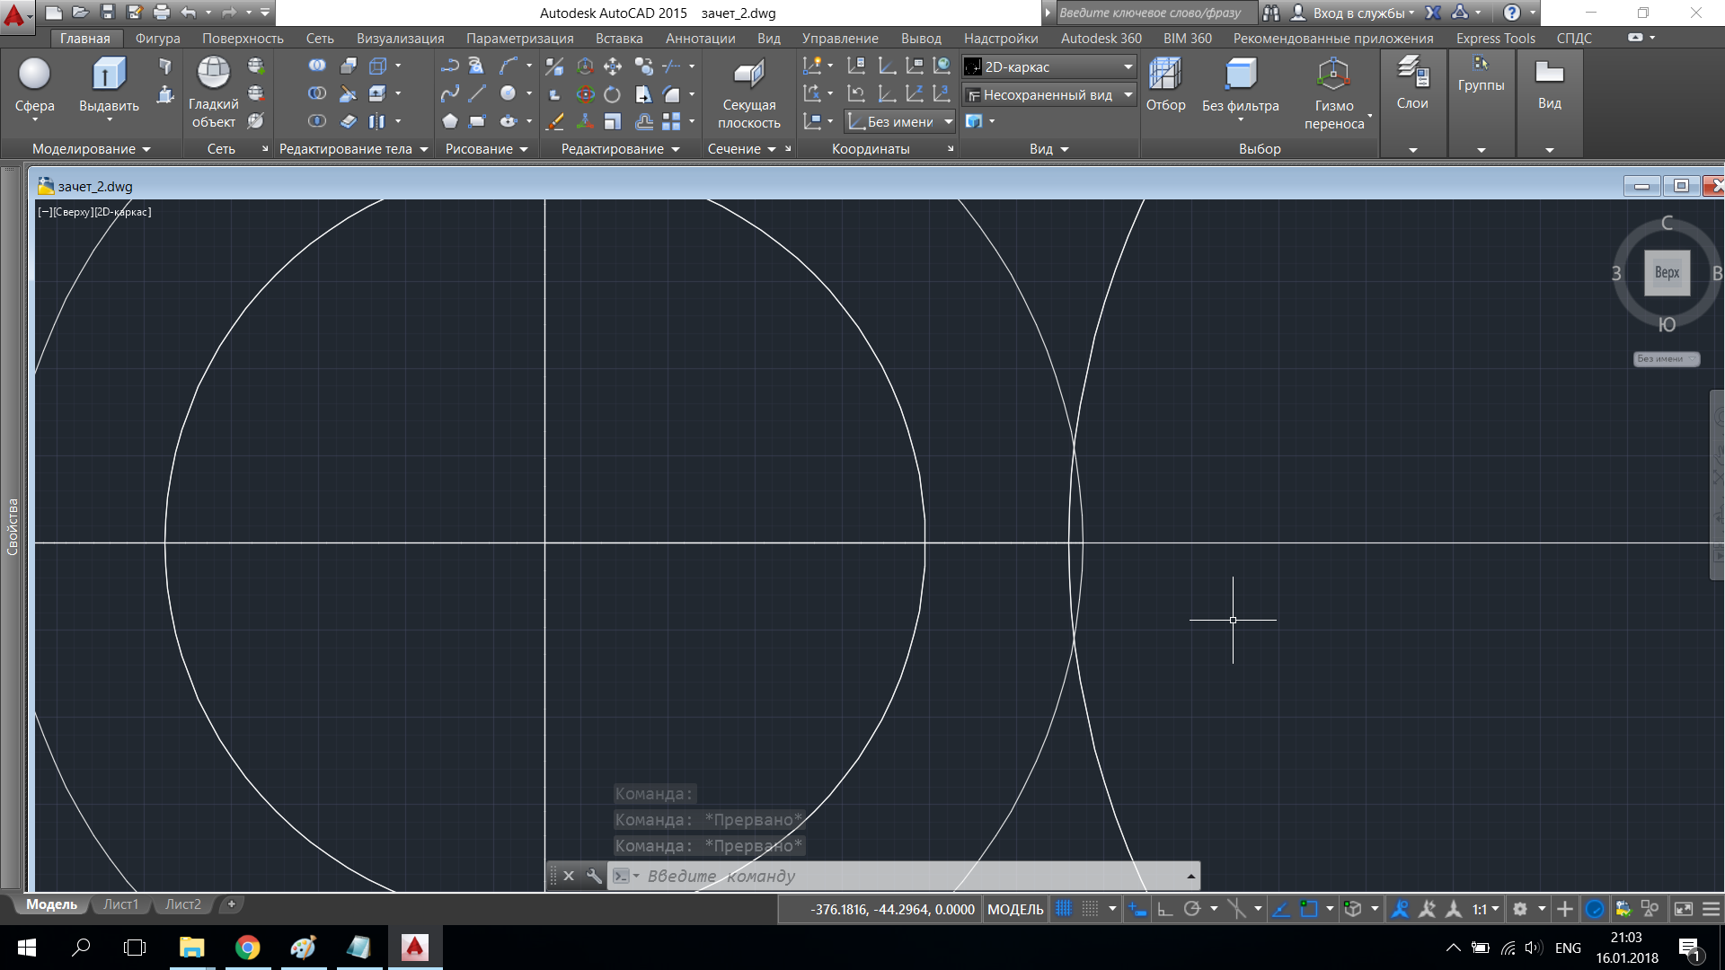
Task: Click the МОДЕЛЬ space button
Action: coord(1015,909)
